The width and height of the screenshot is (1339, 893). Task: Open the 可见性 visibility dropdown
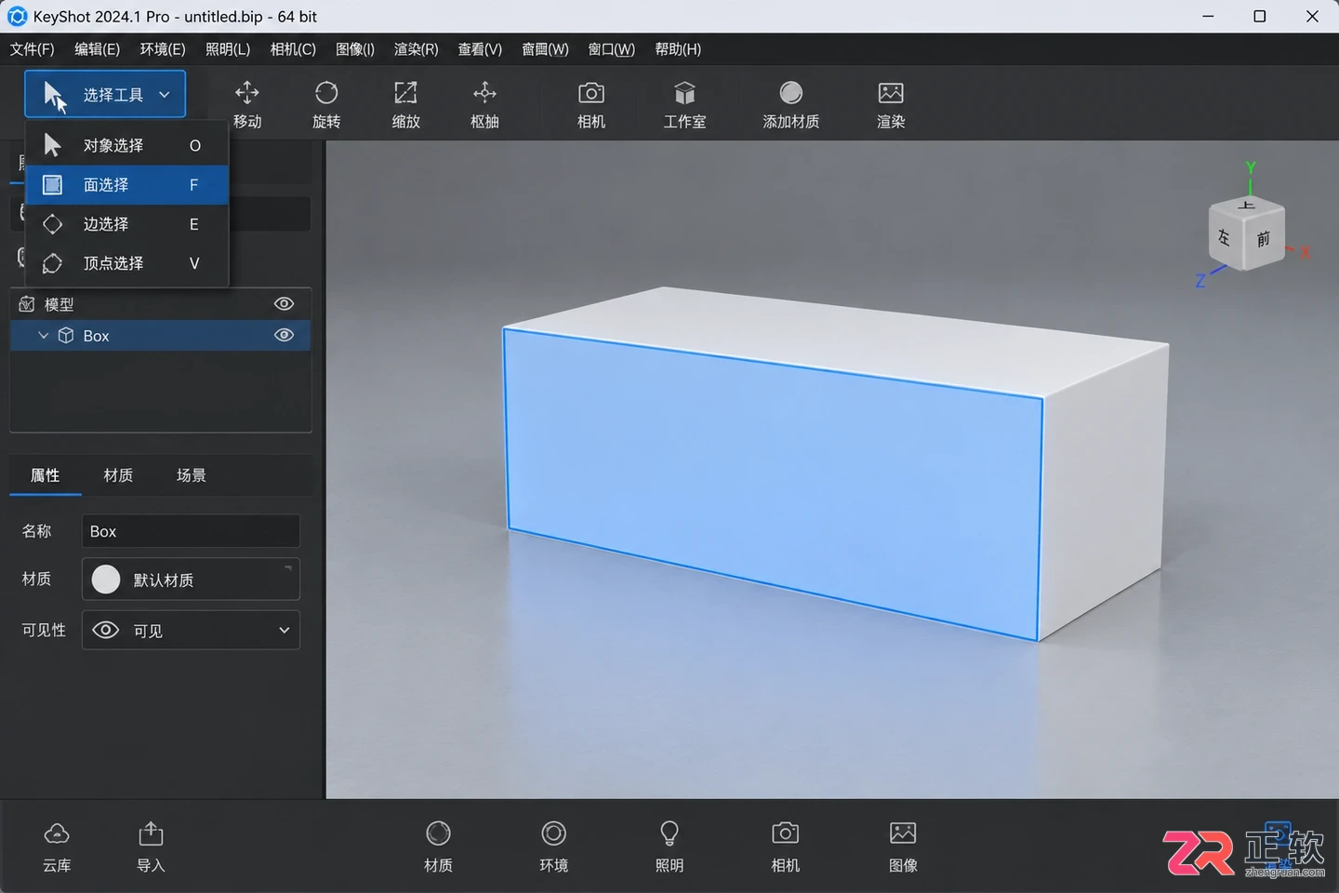pos(191,630)
